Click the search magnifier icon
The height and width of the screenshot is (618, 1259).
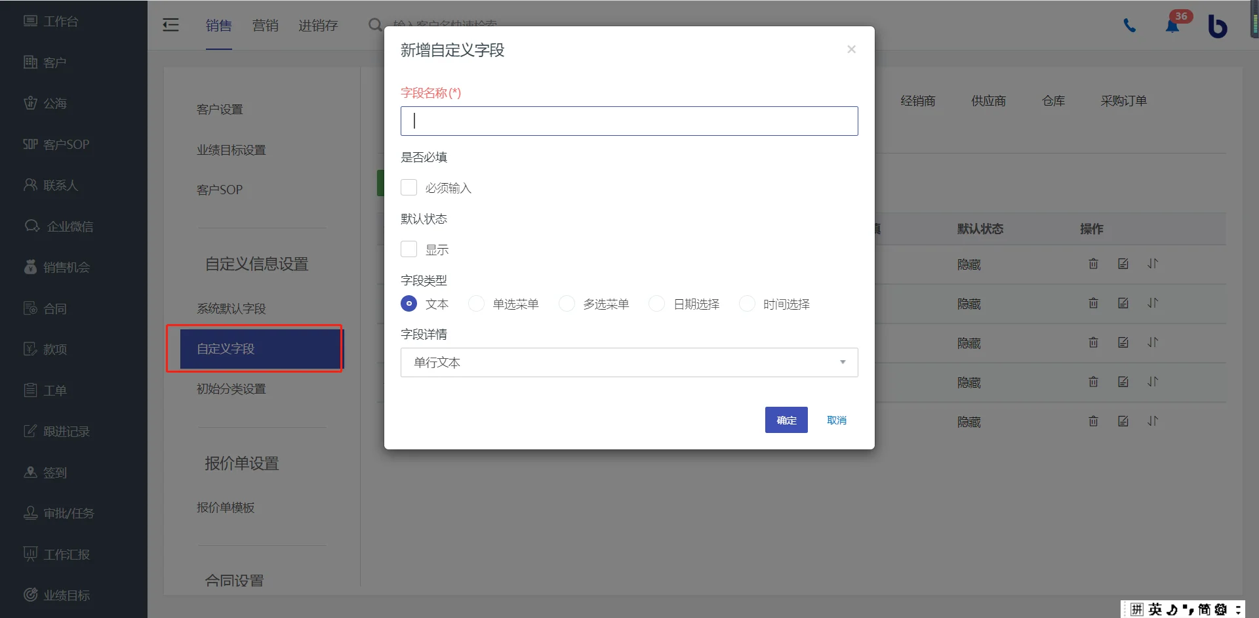coord(375,25)
